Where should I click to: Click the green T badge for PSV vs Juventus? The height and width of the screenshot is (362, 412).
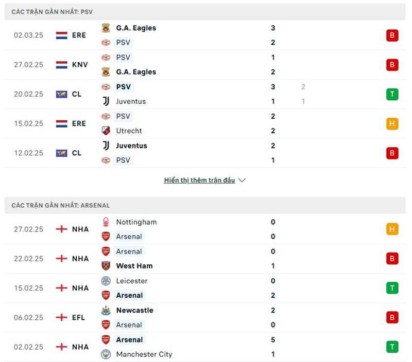click(392, 94)
